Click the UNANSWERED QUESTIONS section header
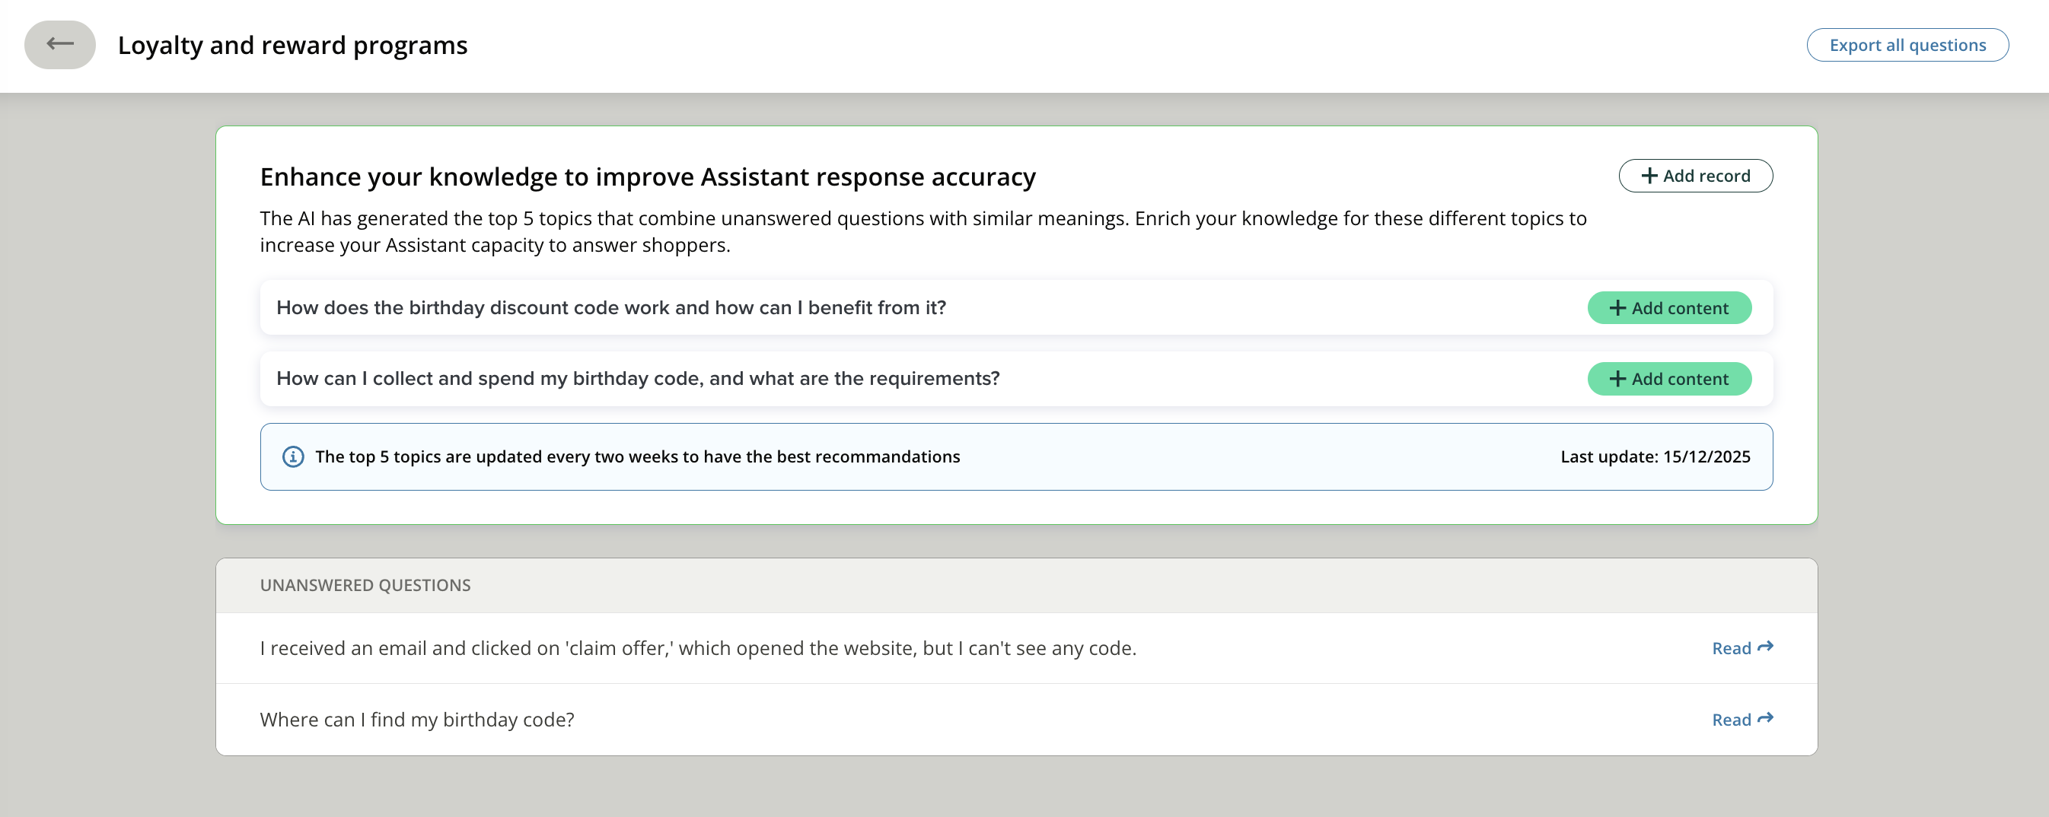 (x=365, y=586)
